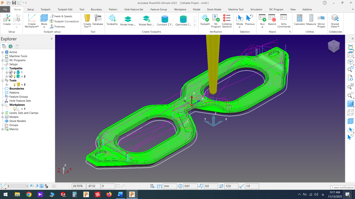
Task: Toggle the lightbulb for toolpath 2
Action: pyautogui.click(x=15, y=76)
